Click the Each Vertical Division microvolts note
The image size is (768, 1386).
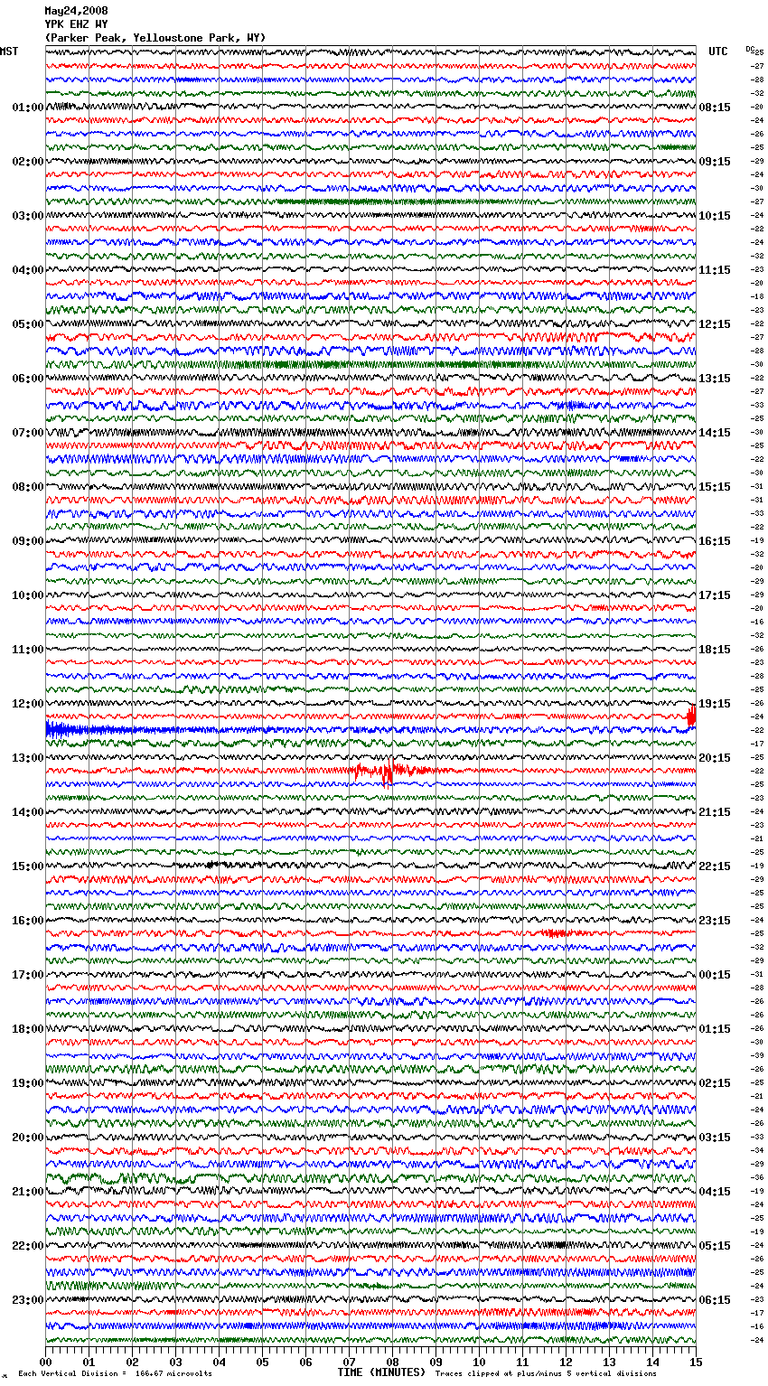[x=116, y=1373]
